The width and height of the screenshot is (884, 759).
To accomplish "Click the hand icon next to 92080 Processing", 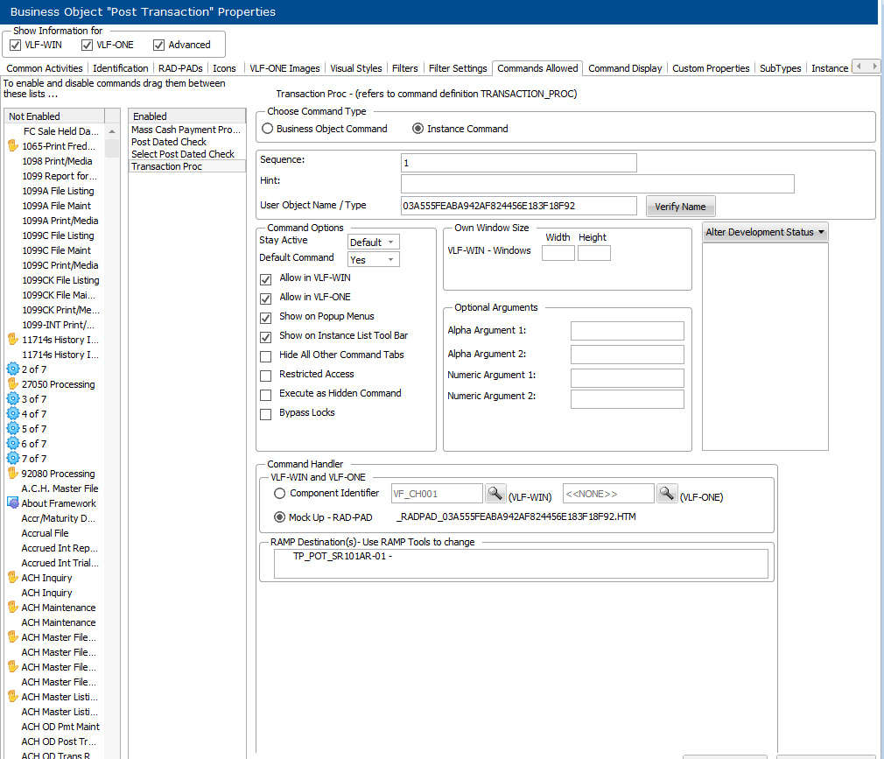I will pos(13,474).
